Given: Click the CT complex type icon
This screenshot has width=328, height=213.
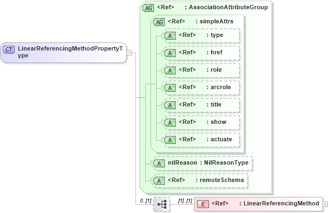Looking at the screenshot, I should 9,49.
